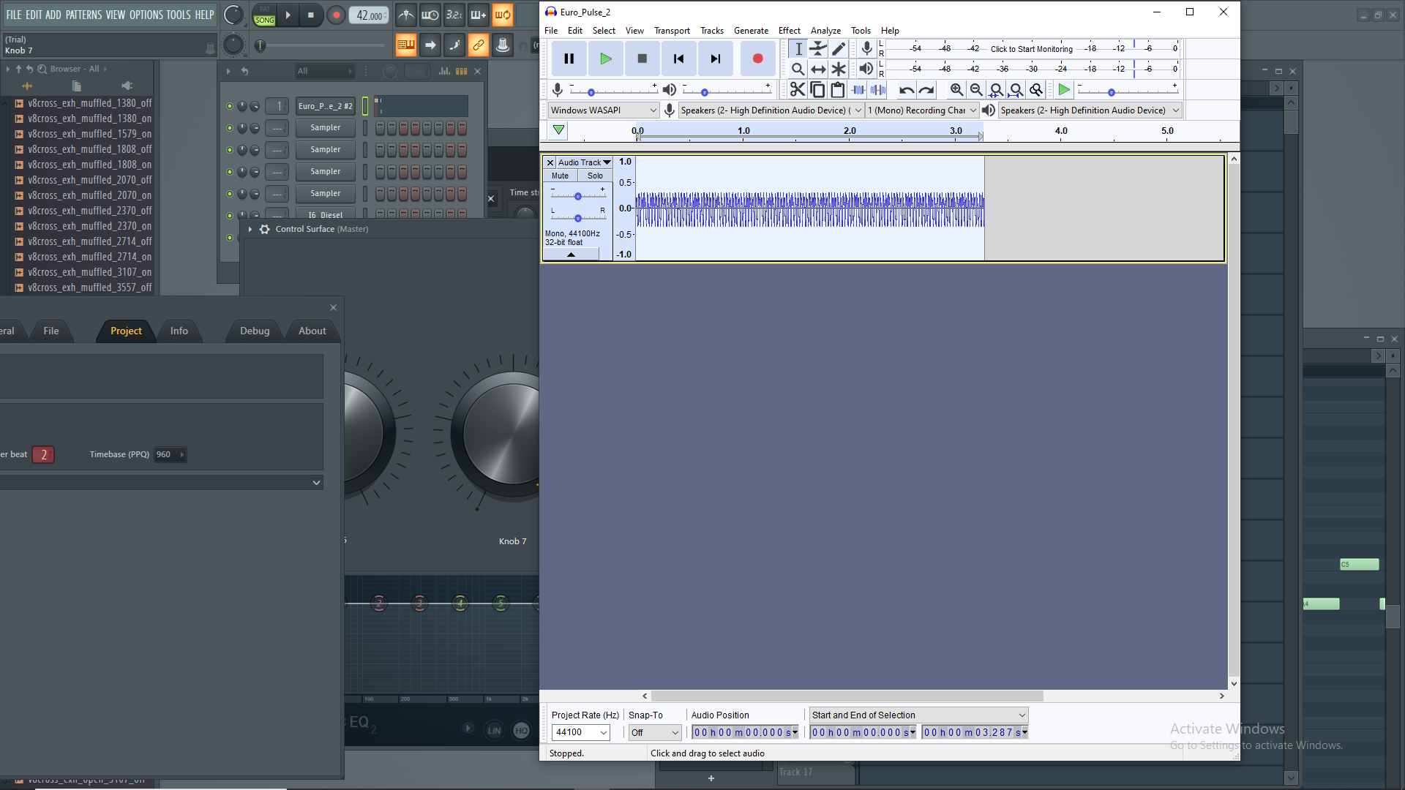This screenshot has height=790, width=1405.
Task: Select the Envelope tool in Audacity
Action: [818, 49]
